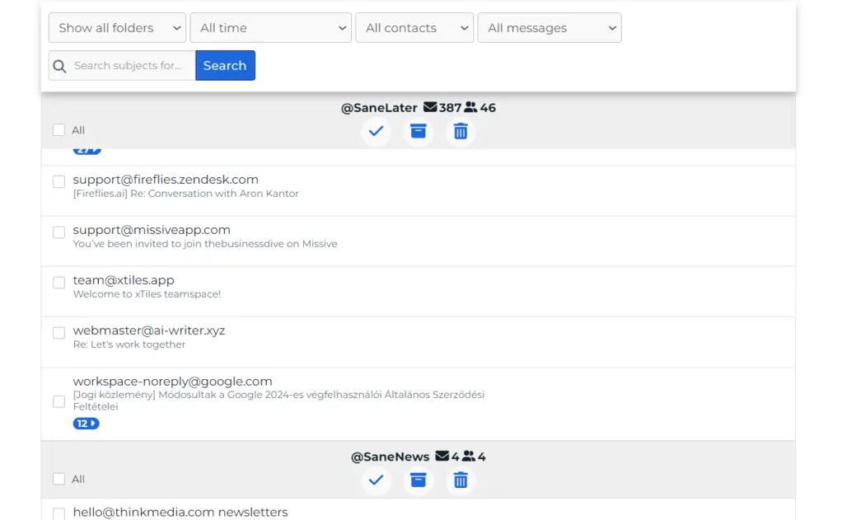Click the checkmark icon under @SaneLater
This screenshot has height=520, width=842.
point(376,131)
